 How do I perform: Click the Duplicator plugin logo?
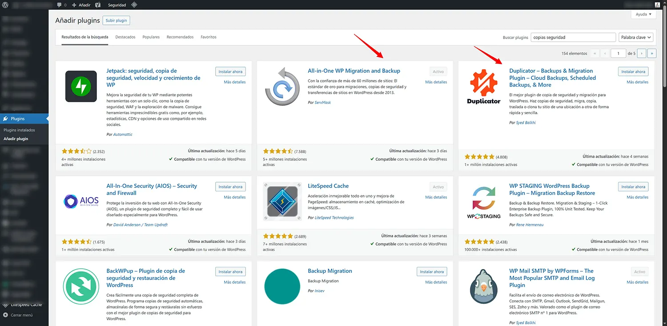click(x=484, y=87)
